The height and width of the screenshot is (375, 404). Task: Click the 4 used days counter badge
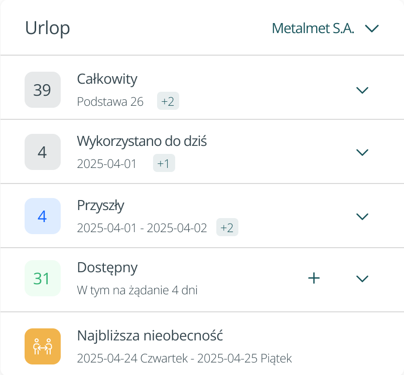[x=43, y=152]
